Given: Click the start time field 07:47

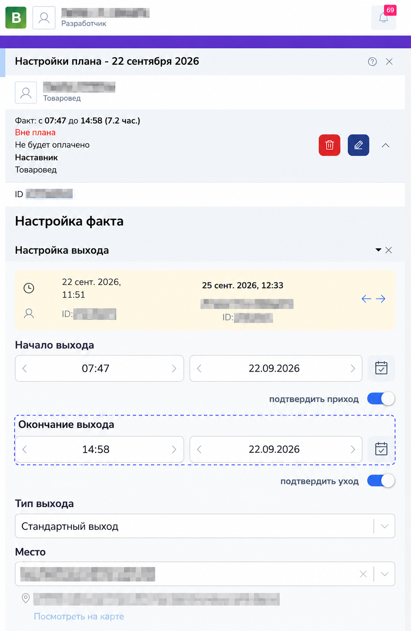Looking at the screenshot, I should [99, 368].
